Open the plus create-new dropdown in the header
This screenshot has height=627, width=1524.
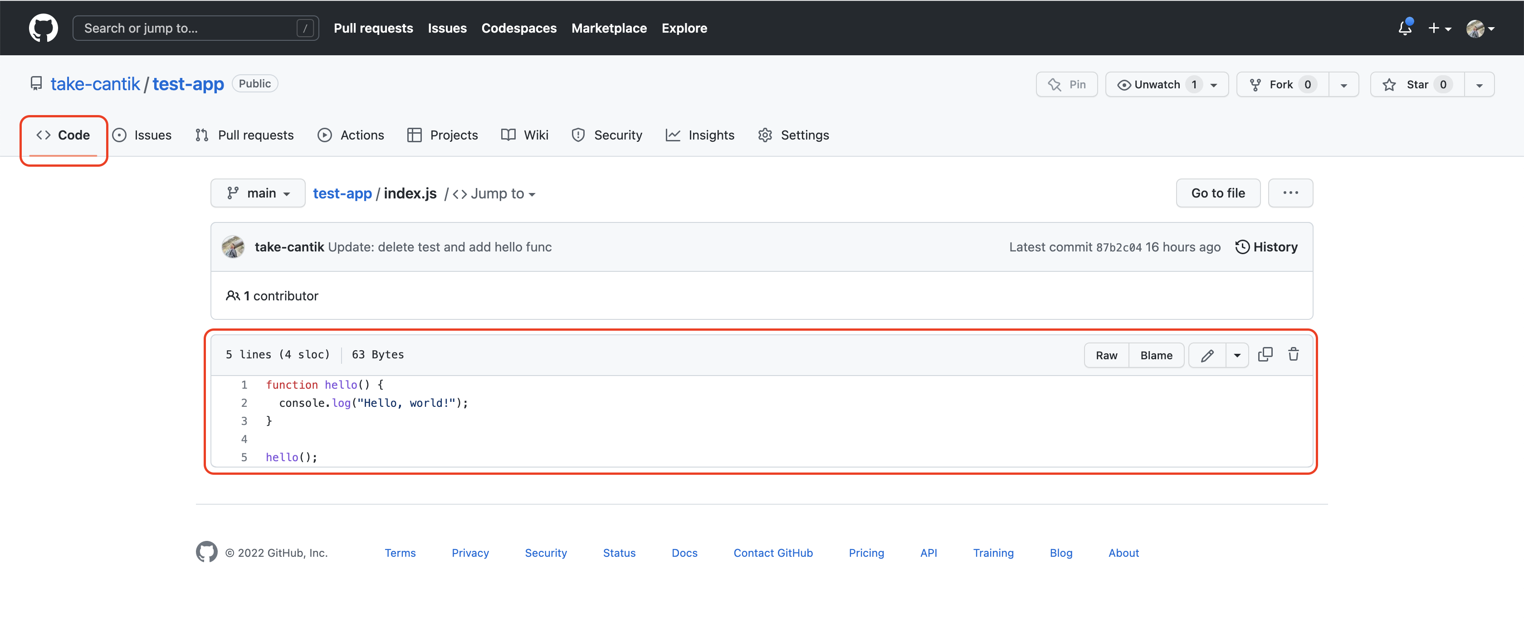tap(1439, 28)
